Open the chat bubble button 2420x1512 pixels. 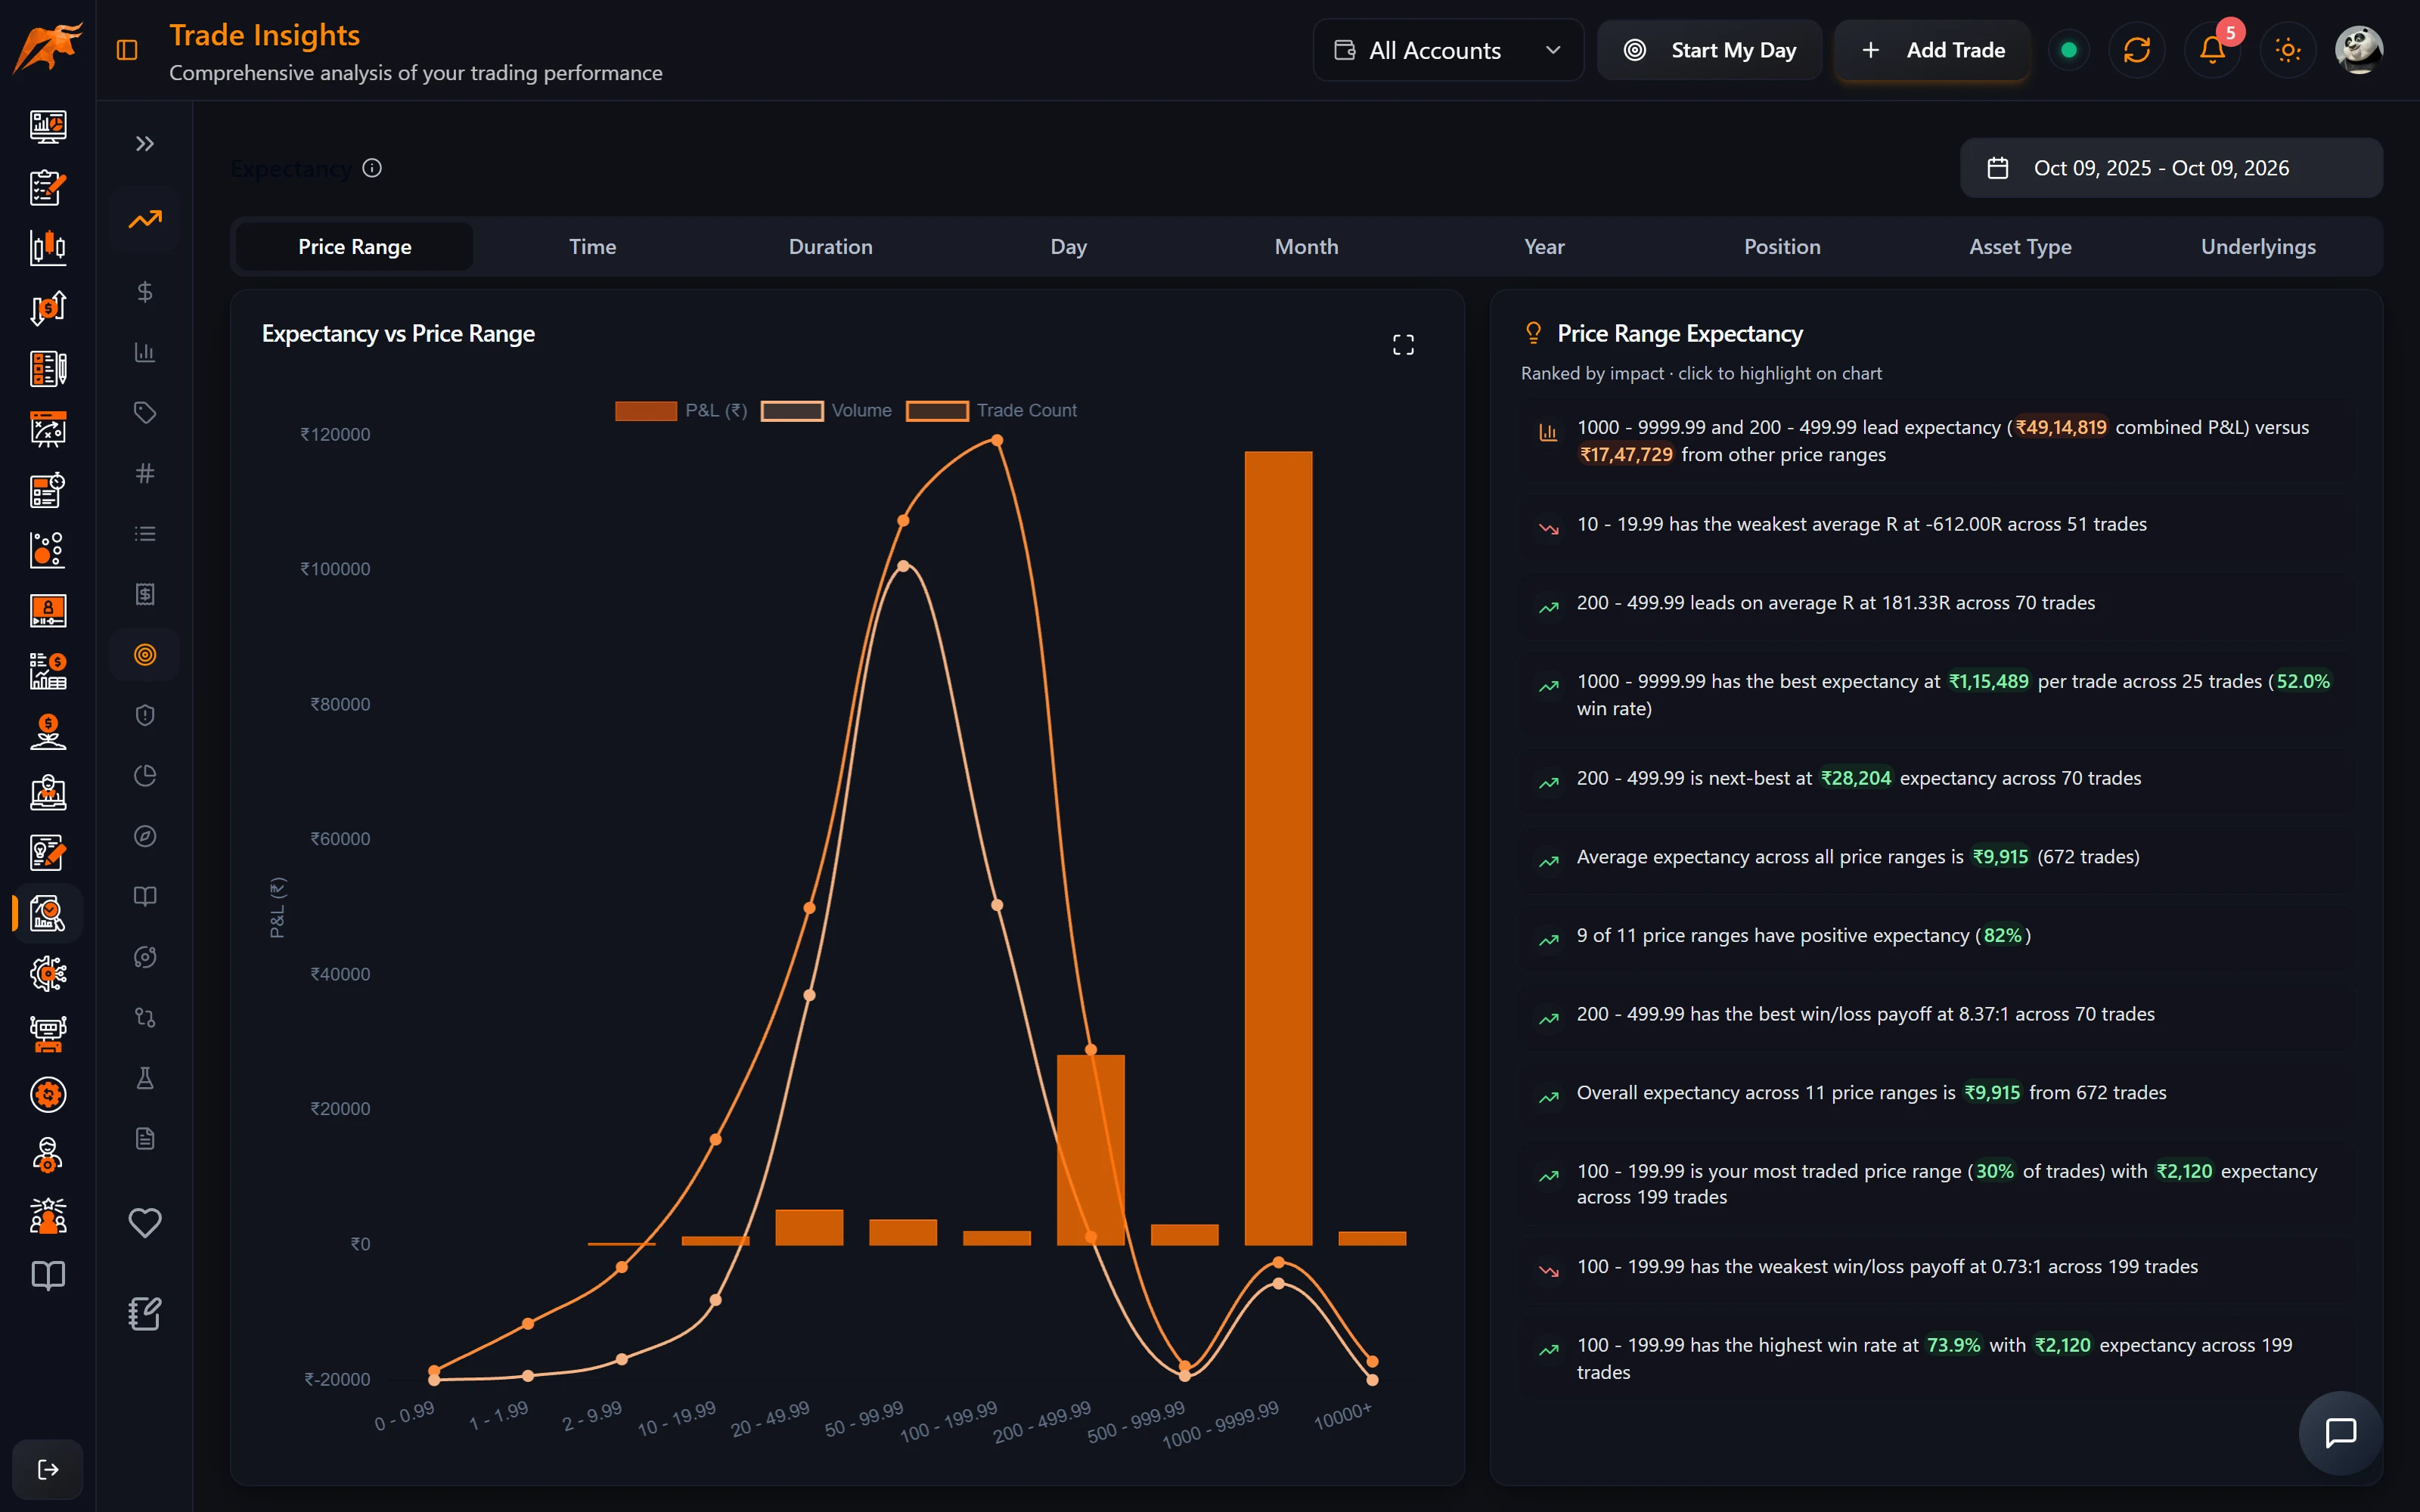[x=2340, y=1433]
